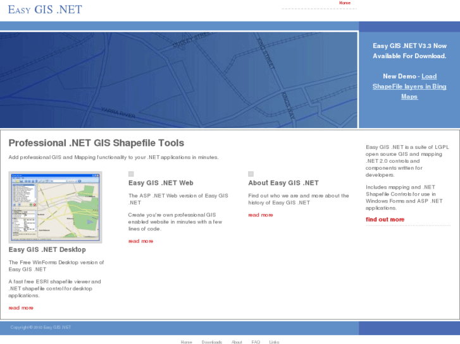Click the Copyright 2010 Easy GIS .NET text
This screenshot has width=460, height=344.
(40, 328)
